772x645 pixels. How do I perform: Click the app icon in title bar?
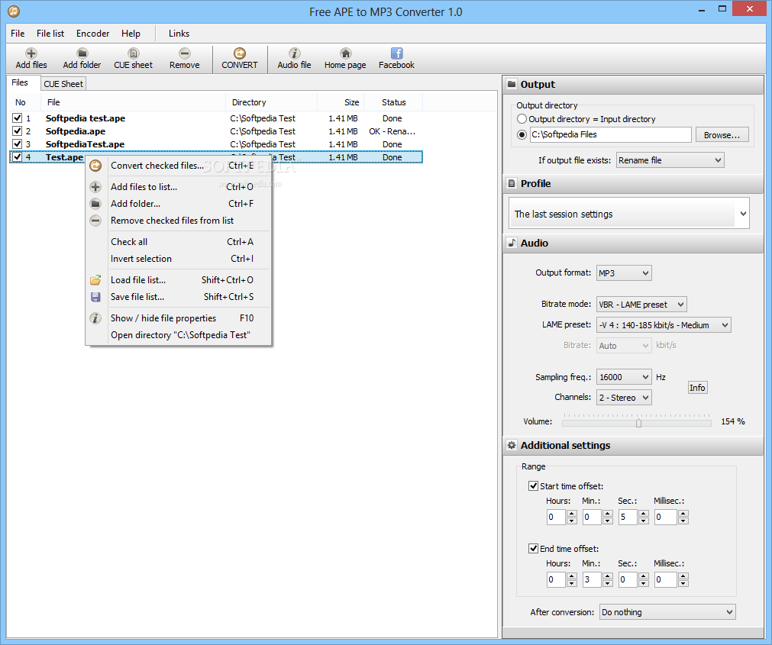14,11
